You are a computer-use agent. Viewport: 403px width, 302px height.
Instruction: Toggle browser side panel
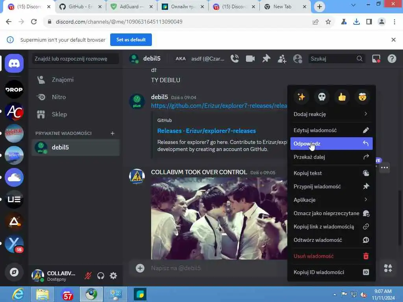pyautogui.click(x=369, y=22)
